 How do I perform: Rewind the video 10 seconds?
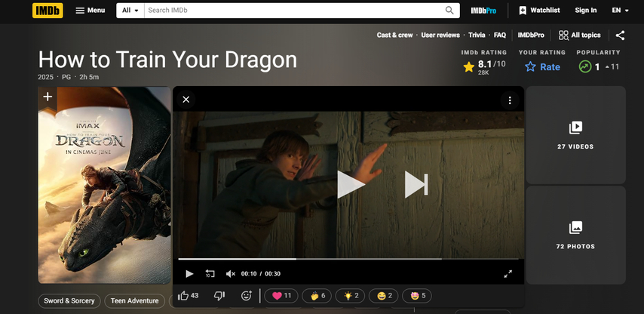[x=210, y=274]
